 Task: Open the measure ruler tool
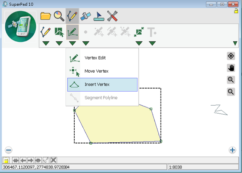point(99,16)
